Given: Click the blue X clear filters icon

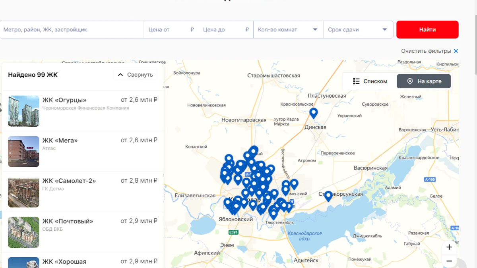Looking at the screenshot, I should click(x=456, y=51).
